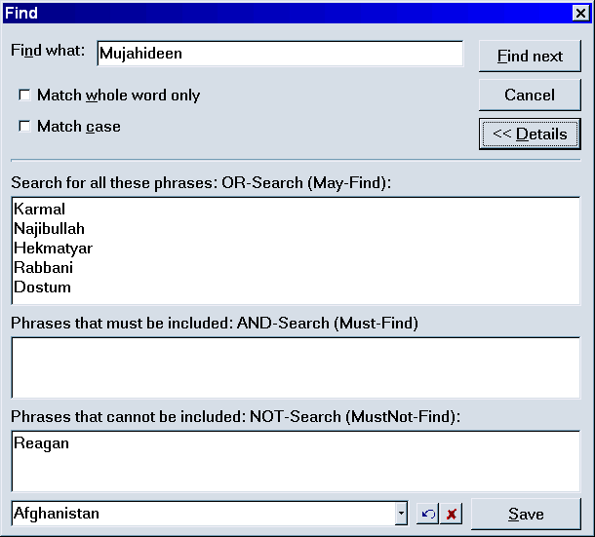Close the Find dialog window
595x537 pixels.
(x=579, y=13)
